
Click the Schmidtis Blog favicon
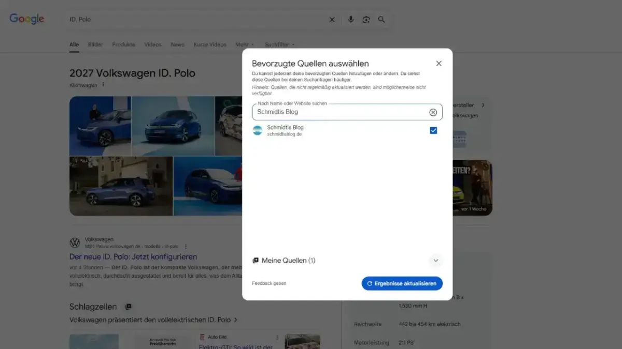click(x=258, y=130)
